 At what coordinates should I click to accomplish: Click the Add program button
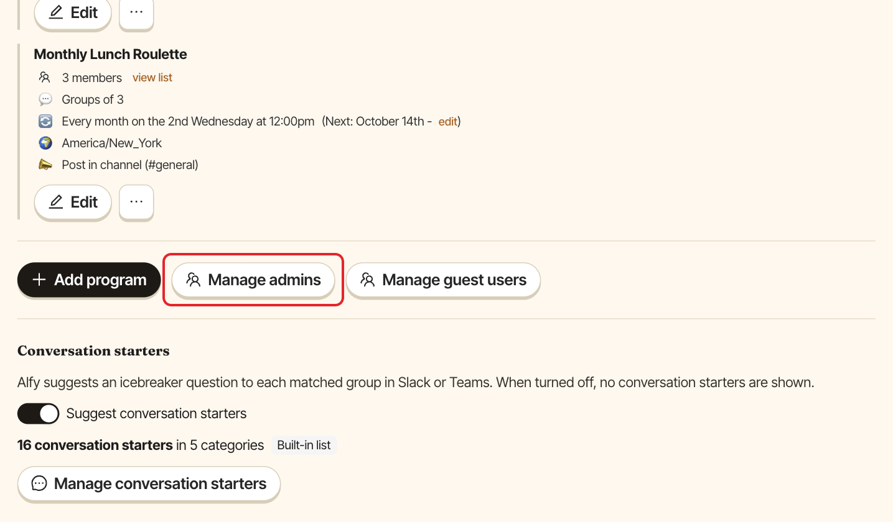(x=89, y=280)
